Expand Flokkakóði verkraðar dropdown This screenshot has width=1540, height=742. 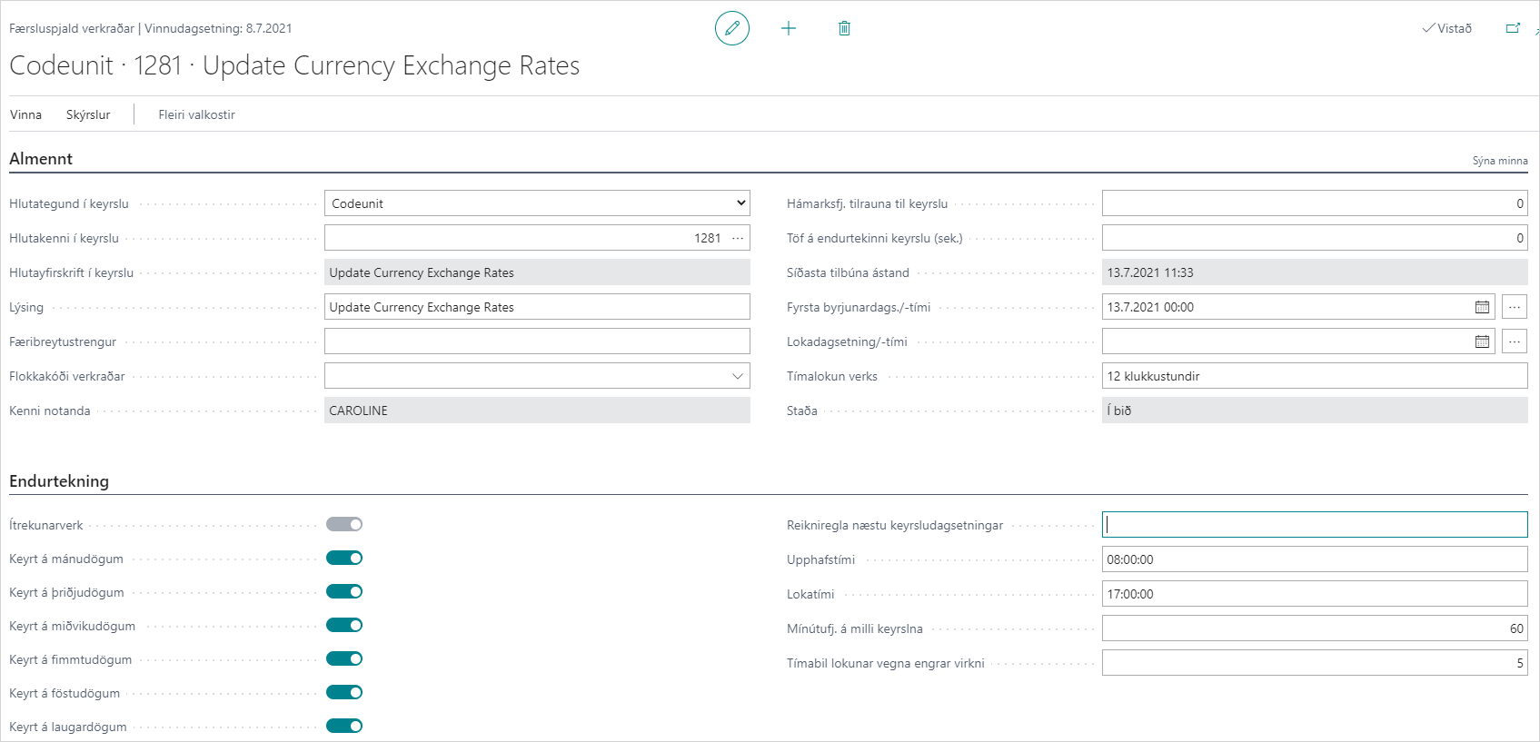click(x=737, y=376)
